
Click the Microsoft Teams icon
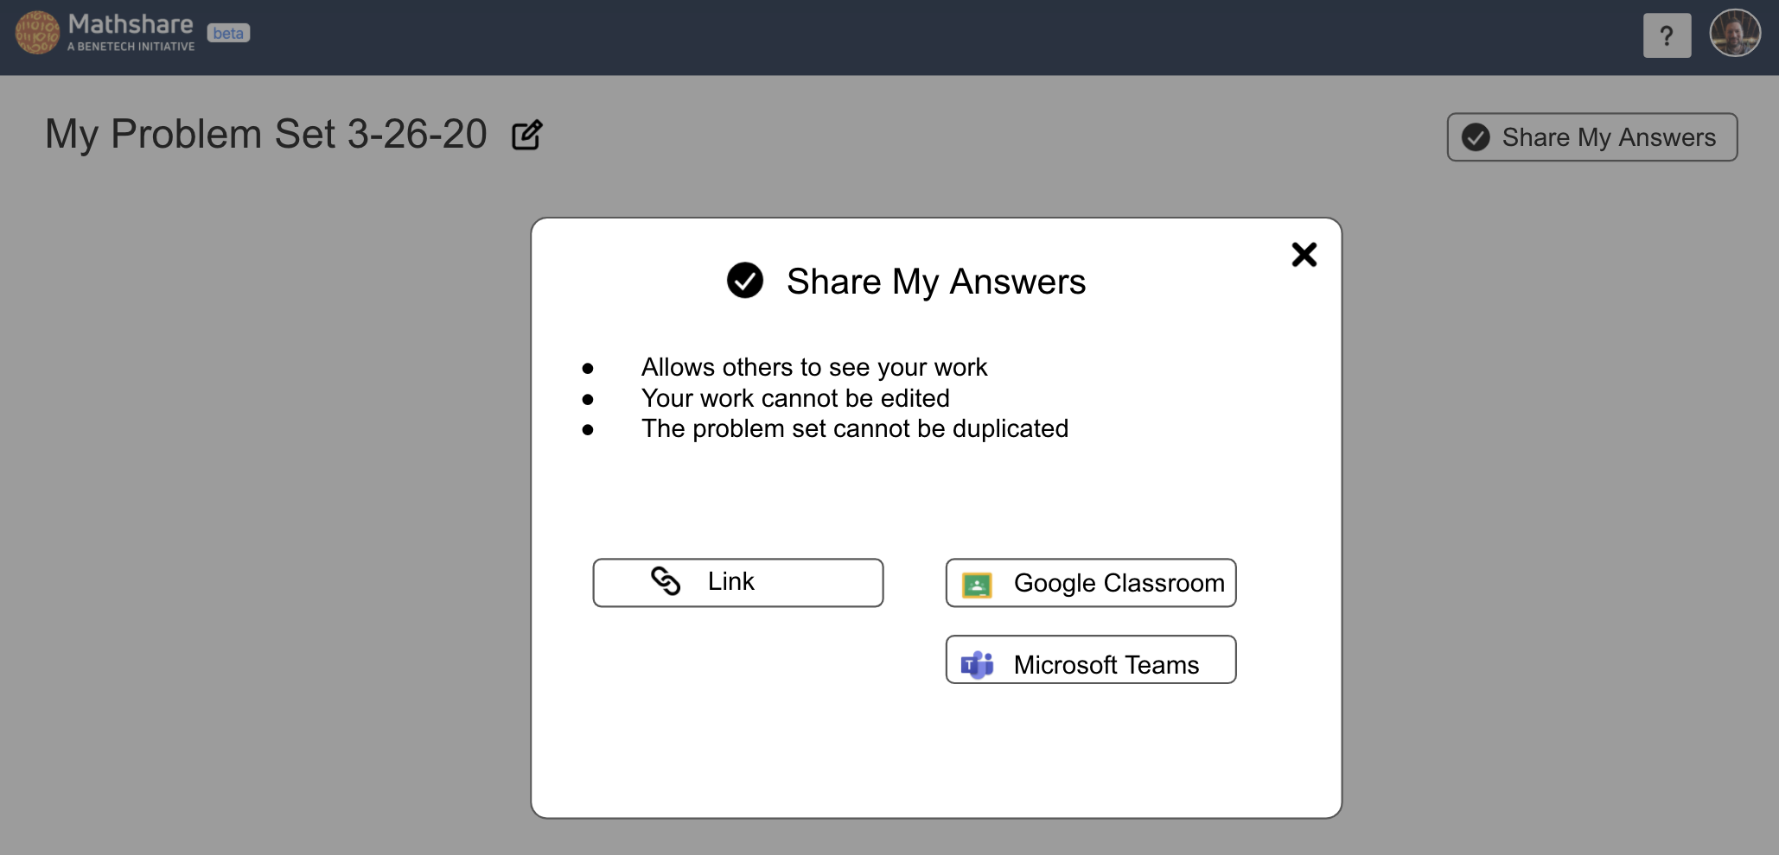pos(975,663)
